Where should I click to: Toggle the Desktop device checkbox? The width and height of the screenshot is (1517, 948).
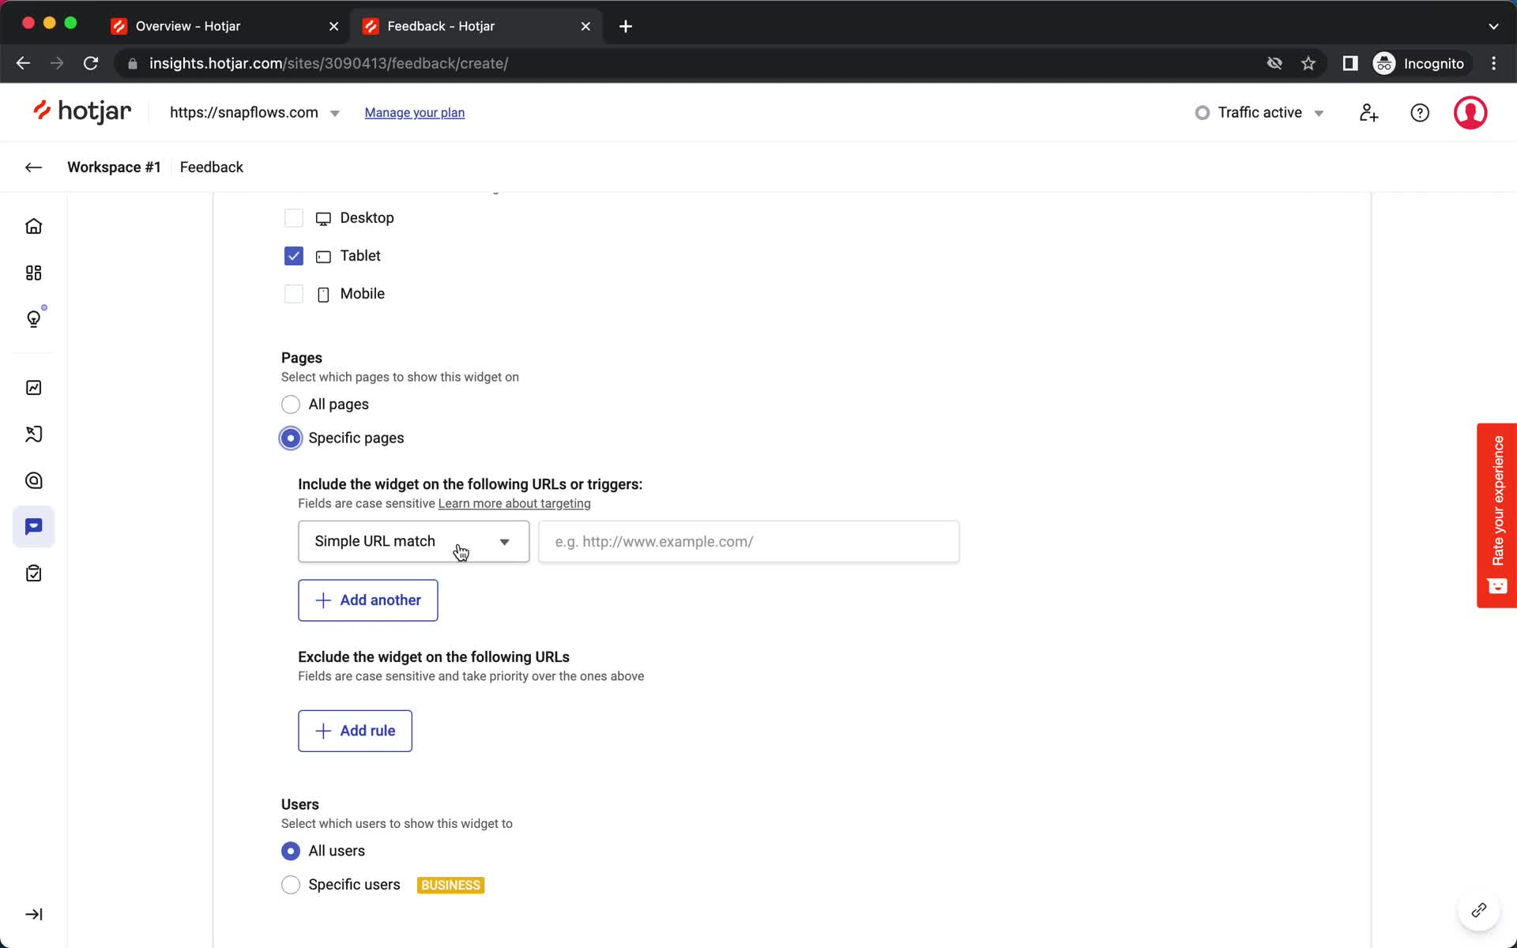292,217
